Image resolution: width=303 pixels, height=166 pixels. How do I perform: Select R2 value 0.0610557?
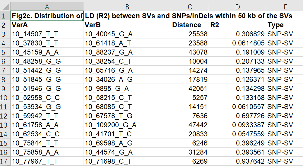pyautogui.click(x=237, y=106)
